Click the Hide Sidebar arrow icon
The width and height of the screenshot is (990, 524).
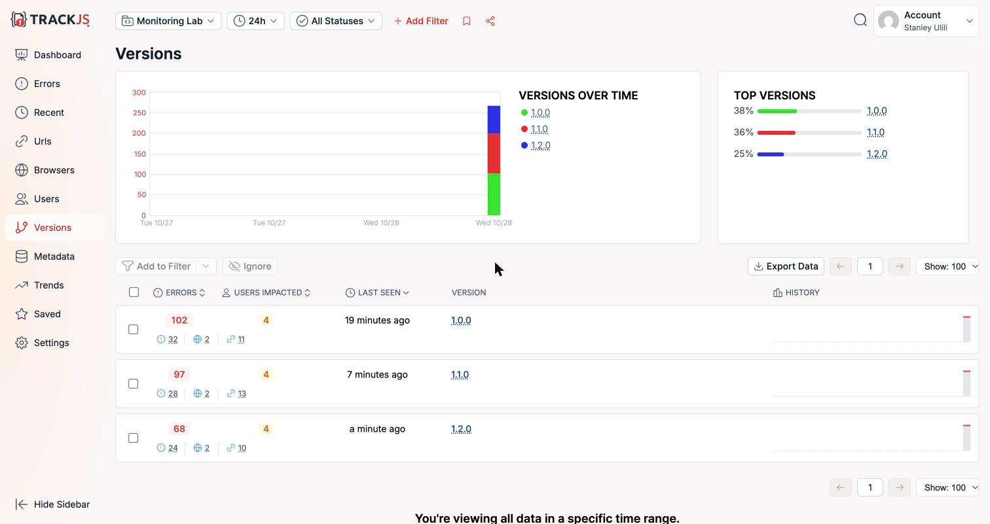tap(22, 504)
